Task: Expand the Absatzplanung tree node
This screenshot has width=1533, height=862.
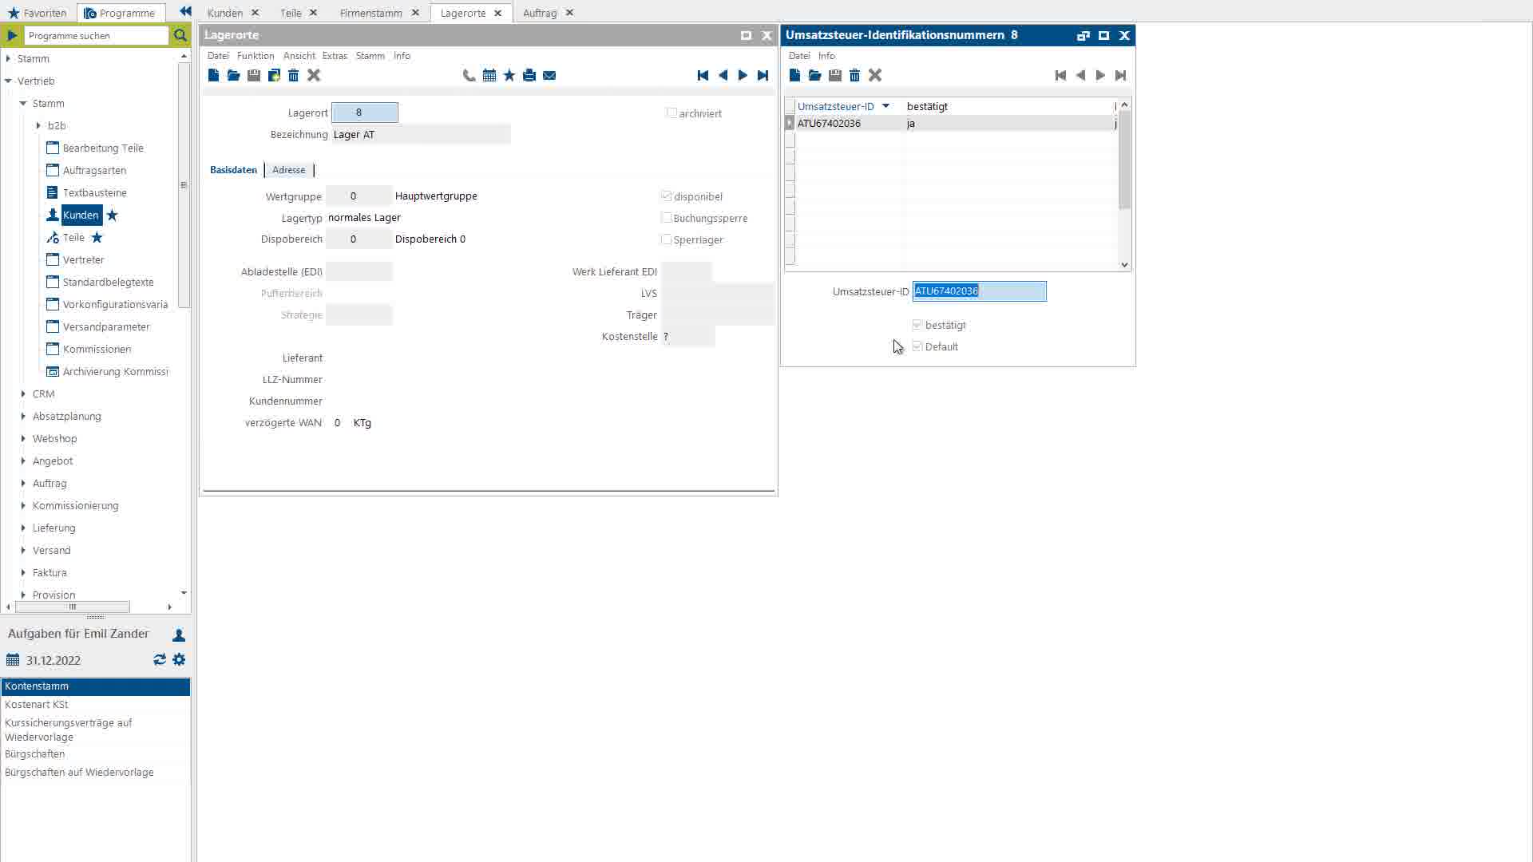Action: pyautogui.click(x=23, y=416)
